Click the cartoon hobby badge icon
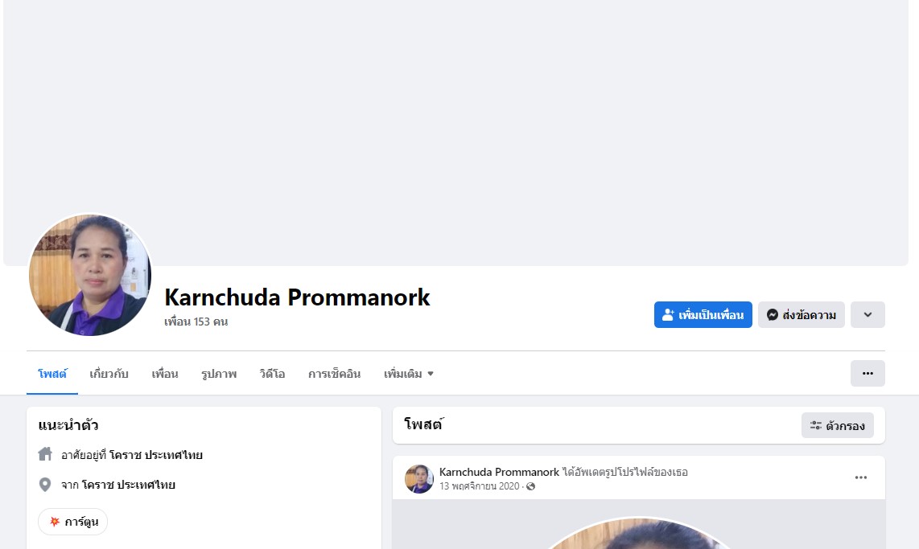Screen dimensions: 919x549 tap(55, 522)
